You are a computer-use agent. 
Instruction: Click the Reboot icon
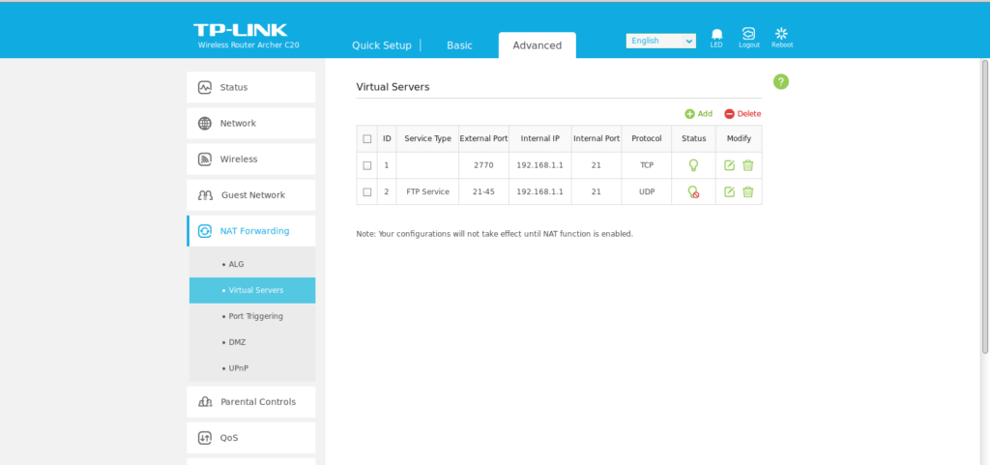(x=781, y=35)
